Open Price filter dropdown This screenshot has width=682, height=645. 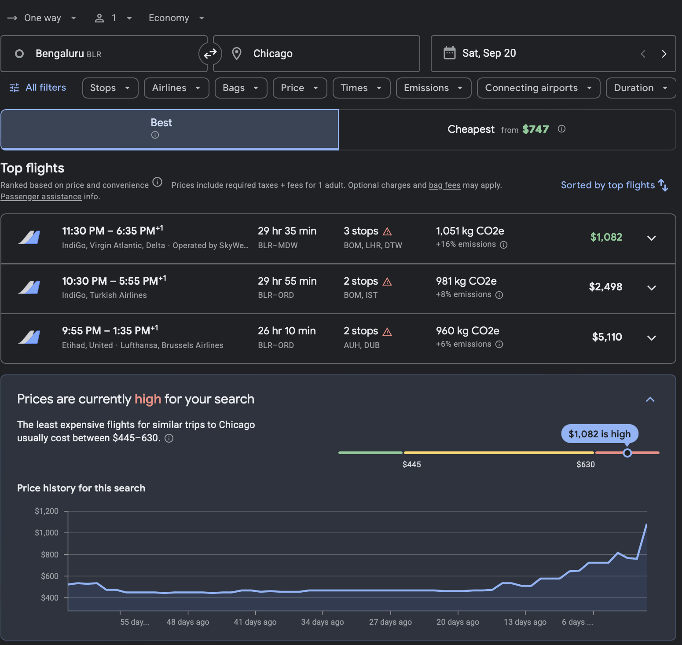pyautogui.click(x=300, y=88)
